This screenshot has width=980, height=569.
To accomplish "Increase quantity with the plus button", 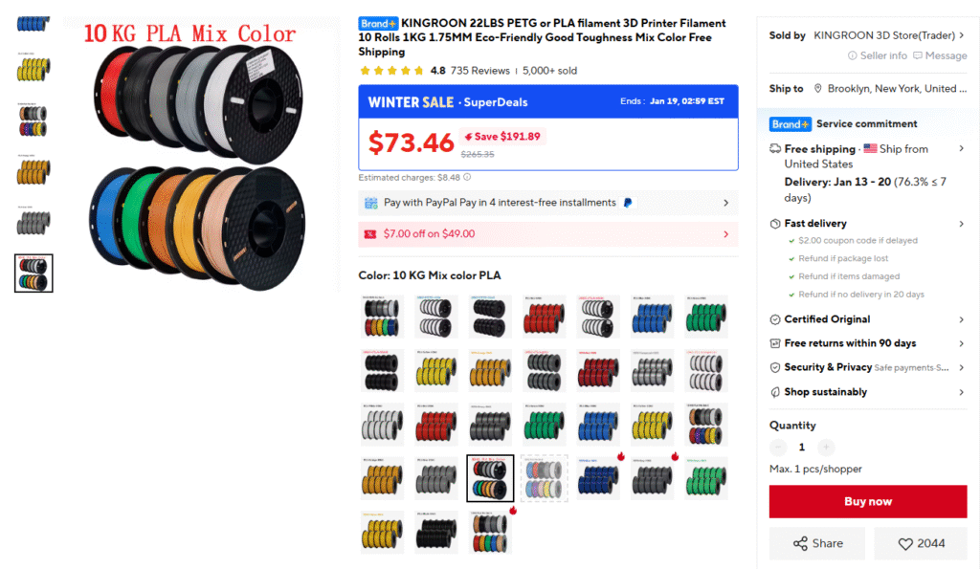I will 826,448.
